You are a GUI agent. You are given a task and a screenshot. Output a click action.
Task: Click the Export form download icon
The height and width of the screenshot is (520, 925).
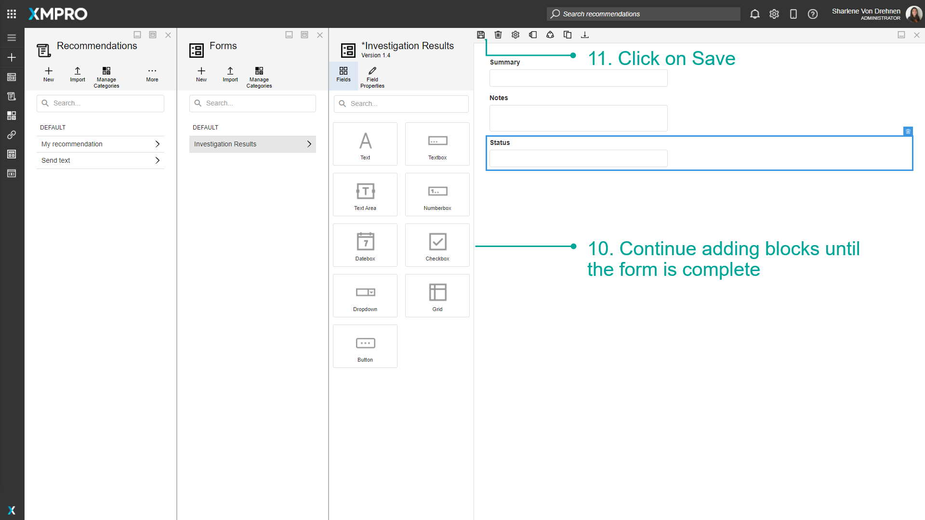[585, 35]
